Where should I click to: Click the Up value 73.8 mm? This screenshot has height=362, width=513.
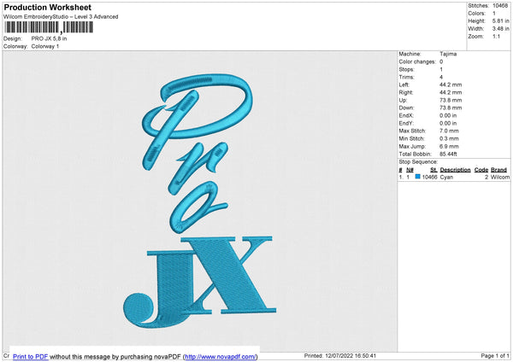[451, 100]
